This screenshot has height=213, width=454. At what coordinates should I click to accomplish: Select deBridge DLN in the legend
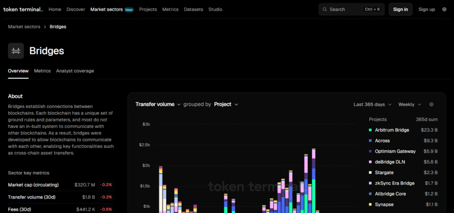[x=390, y=162]
